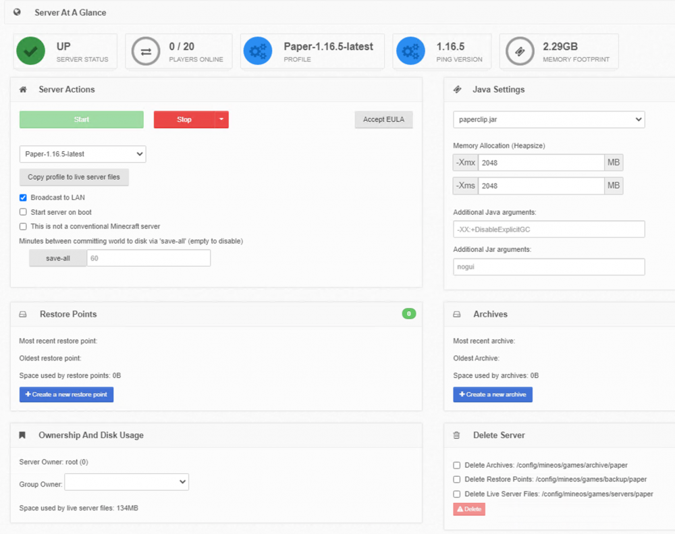The image size is (675, 534).
Task: Click the 'Most recent archive:' text
Action: (x=484, y=341)
